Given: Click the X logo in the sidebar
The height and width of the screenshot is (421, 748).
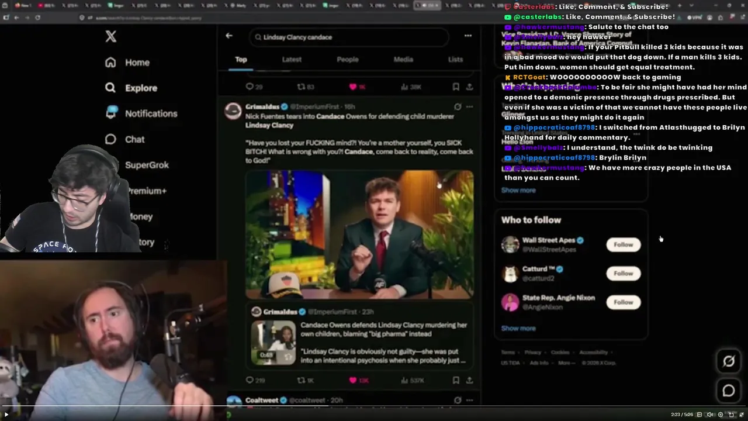Looking at the screenshot, I should (111, 36).
